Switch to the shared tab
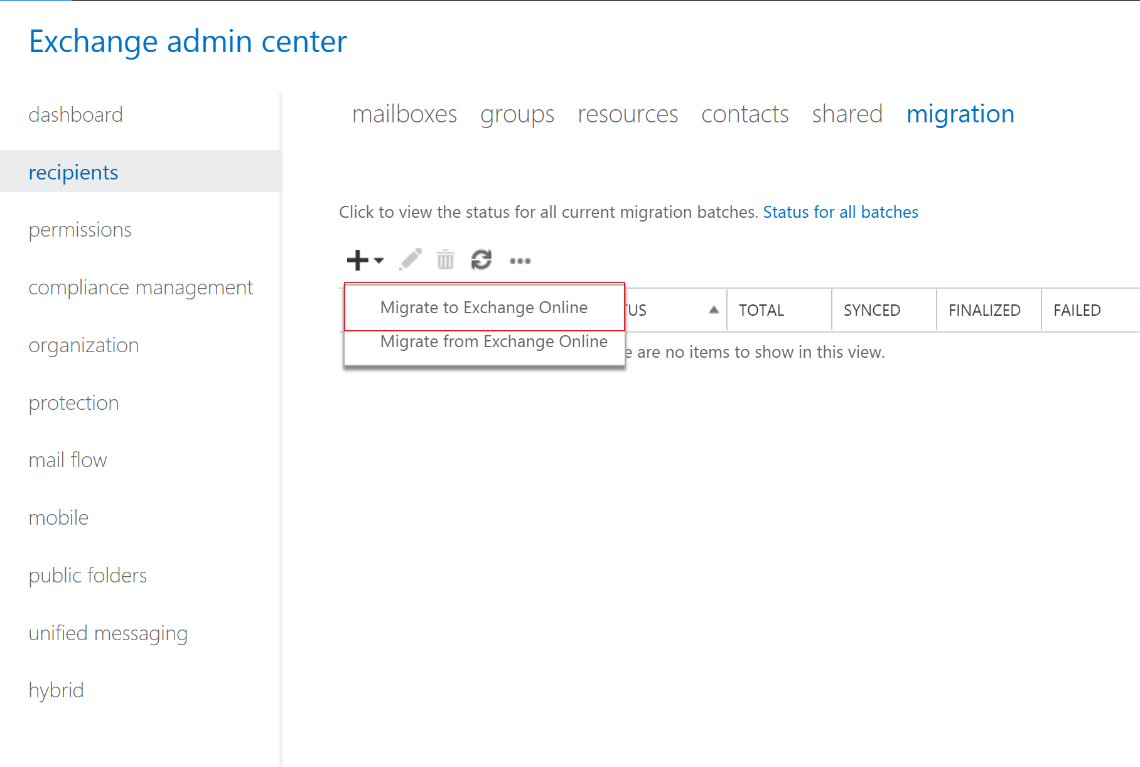 click(847, 114)
